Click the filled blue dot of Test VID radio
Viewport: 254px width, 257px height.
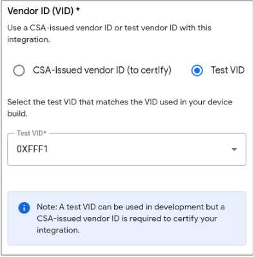tap(197, 70)
